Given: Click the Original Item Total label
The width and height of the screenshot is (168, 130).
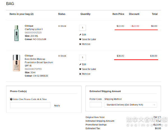Looking at the screenshot, I should [x=95, y=117].
